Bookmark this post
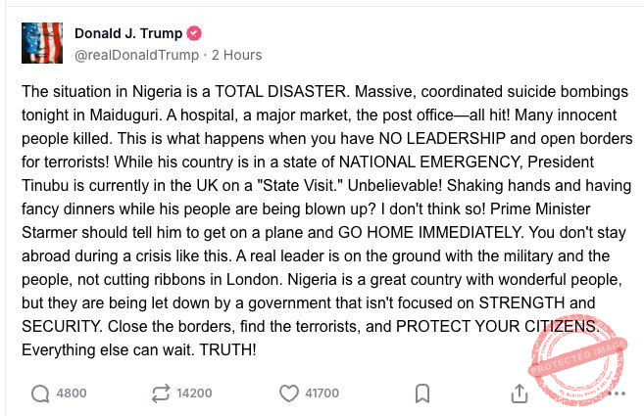644x416 pixels. (422, 393)
